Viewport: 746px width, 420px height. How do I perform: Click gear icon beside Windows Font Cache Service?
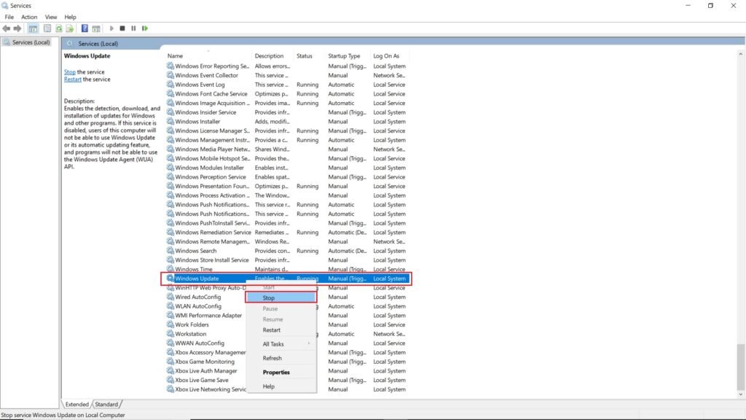coord(170,94)
